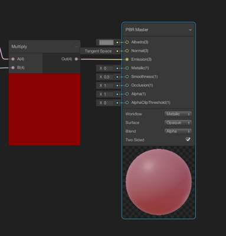
Task: Open the Workflow Metallic dropdown
Action: (x=178, y=114)
